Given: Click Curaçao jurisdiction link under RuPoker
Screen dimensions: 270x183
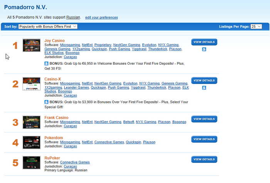Looking at the screenshot, I should (70, 166).
